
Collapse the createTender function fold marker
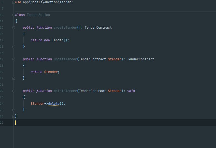click(x=14, y=28)
